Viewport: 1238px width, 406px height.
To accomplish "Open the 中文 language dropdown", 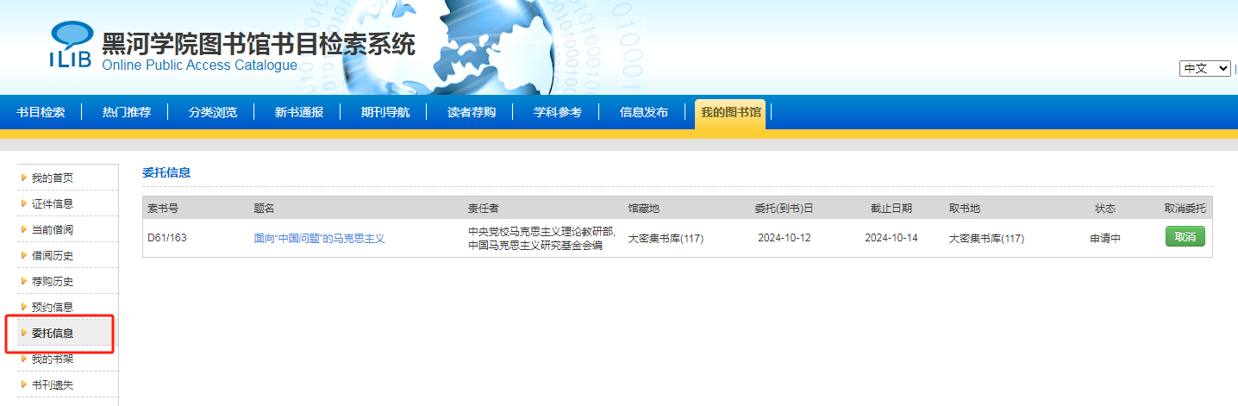I will pyautogui.click(x=1204, y=69).
